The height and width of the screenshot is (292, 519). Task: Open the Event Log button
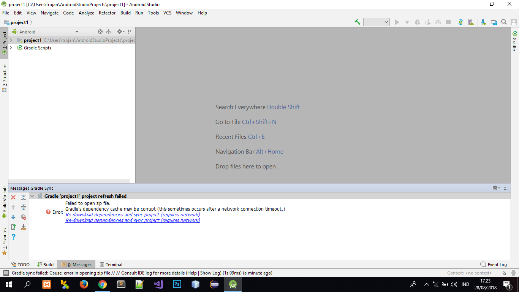494,265
